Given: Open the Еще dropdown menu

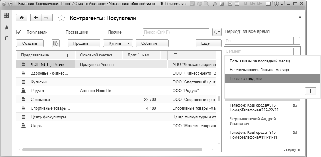Looking at the screenshot, I should (x=208, y=43).
